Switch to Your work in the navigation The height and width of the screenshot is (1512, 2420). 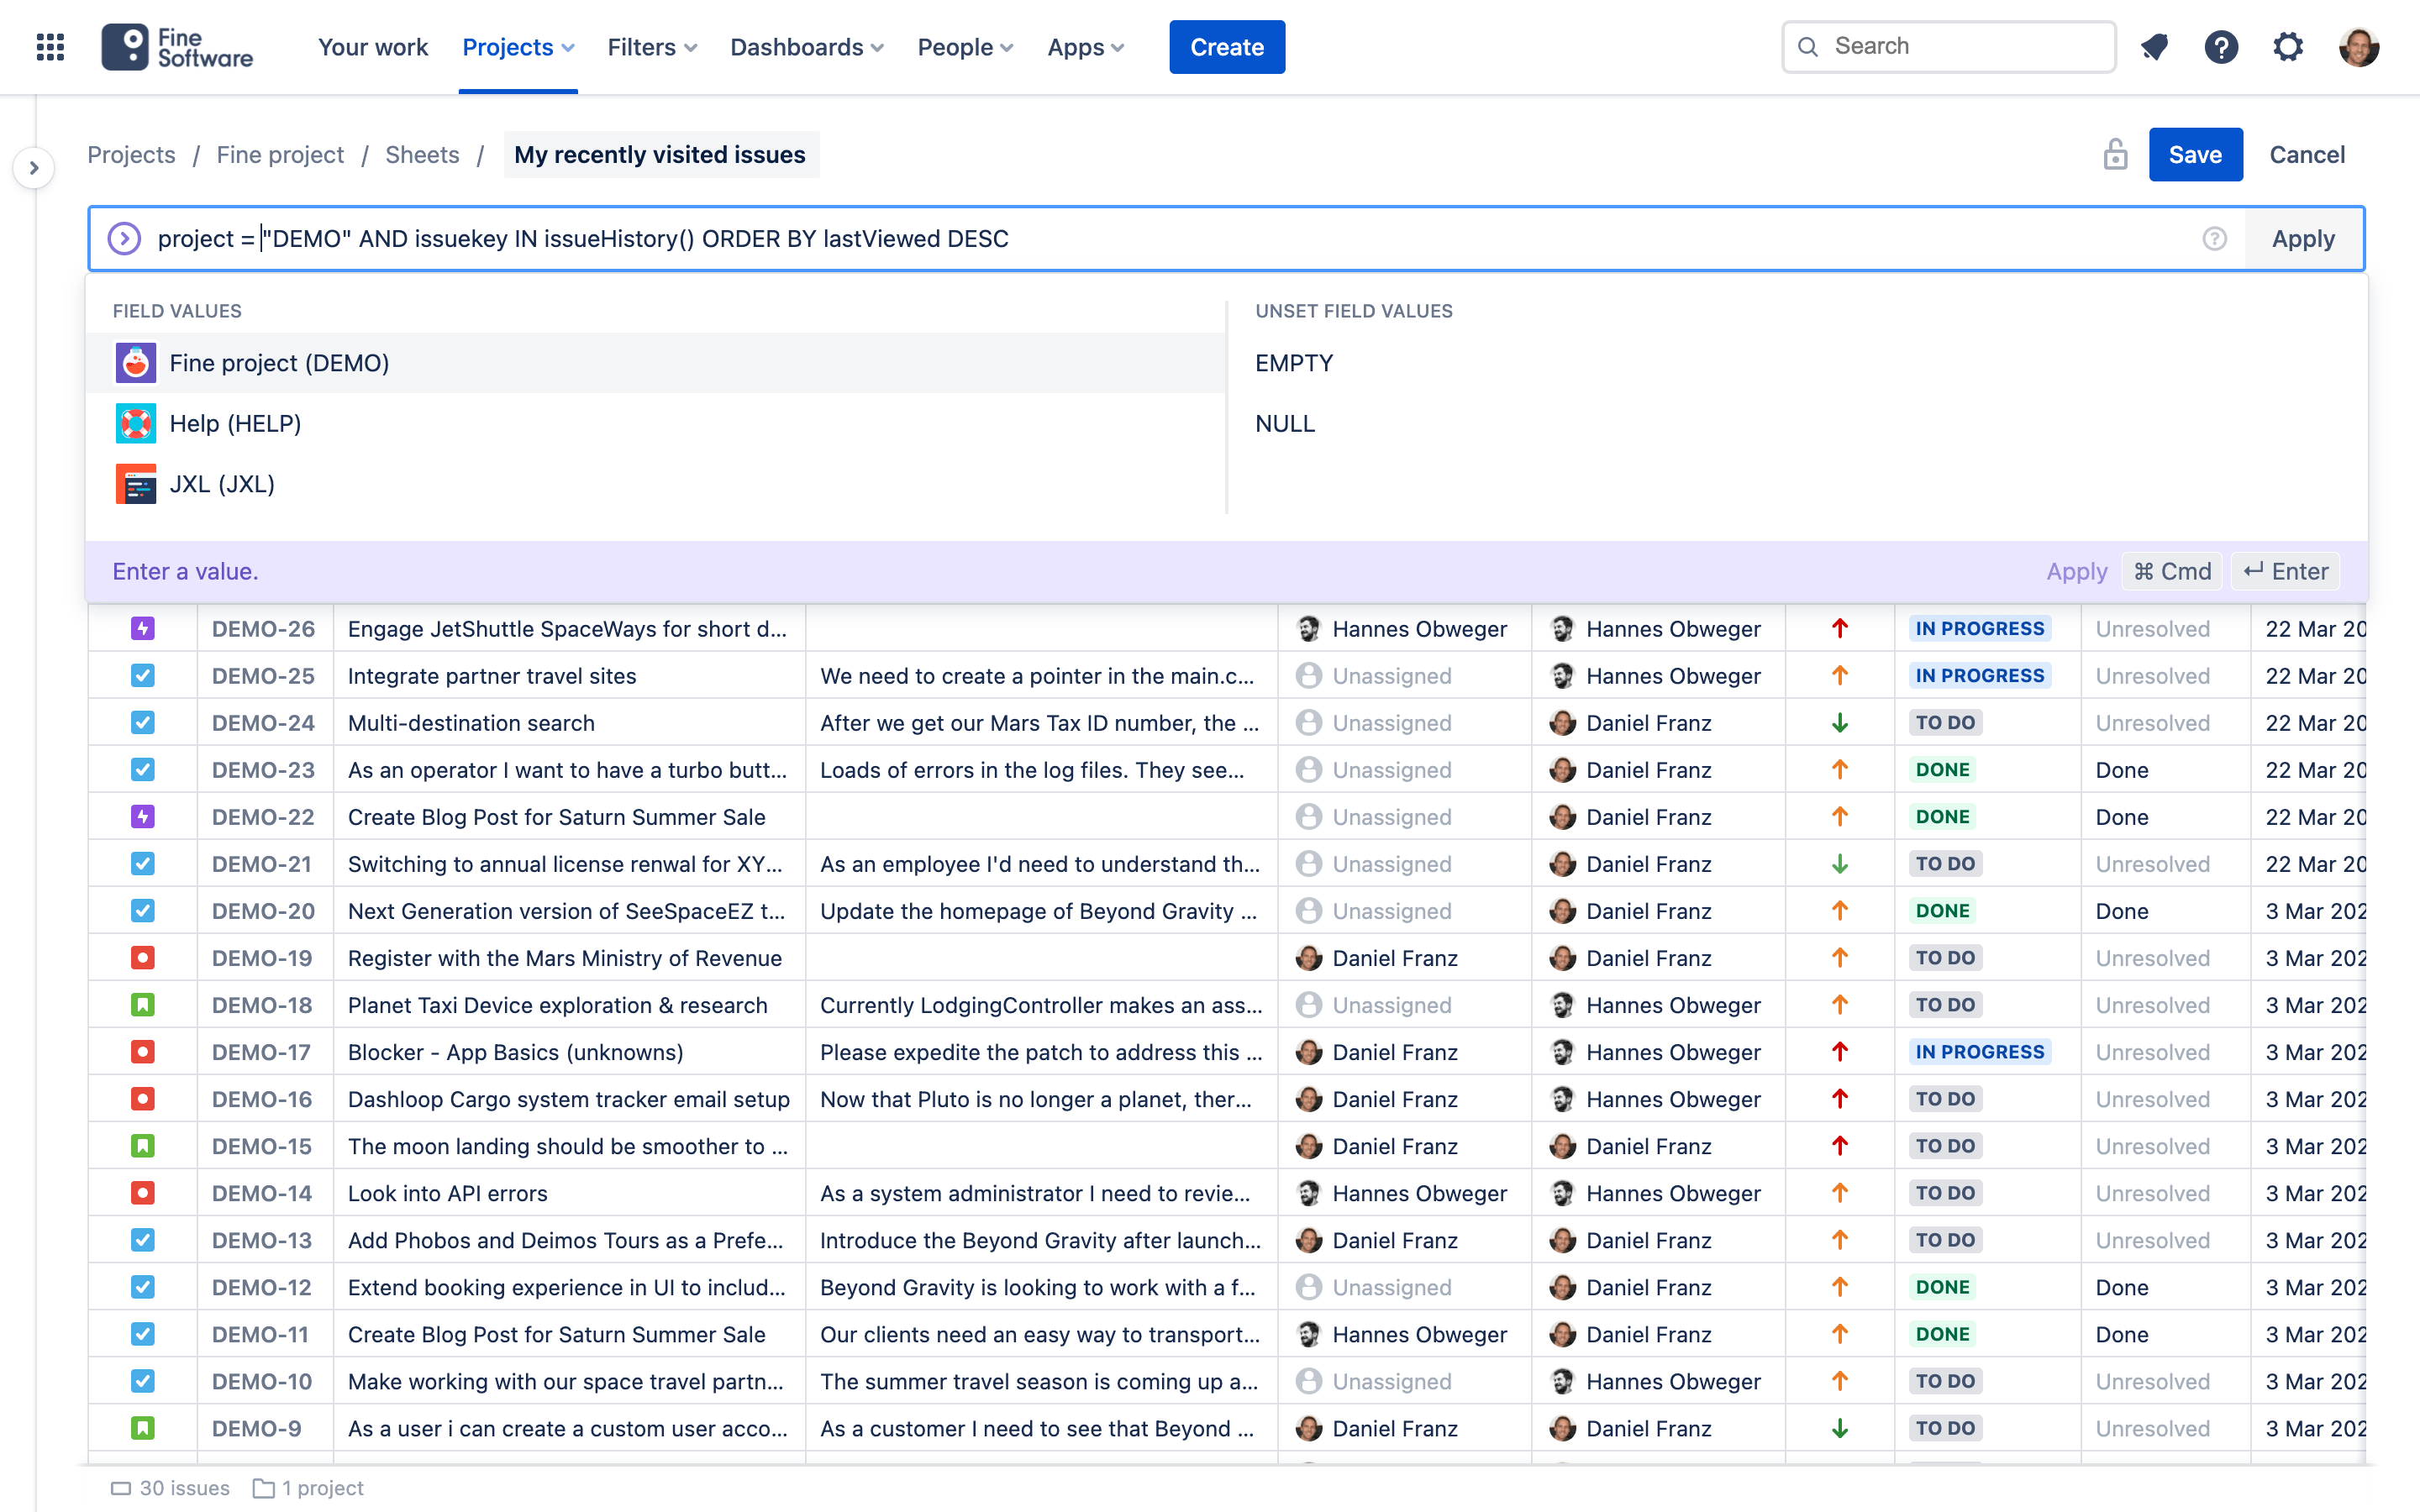tap(372, 46)
